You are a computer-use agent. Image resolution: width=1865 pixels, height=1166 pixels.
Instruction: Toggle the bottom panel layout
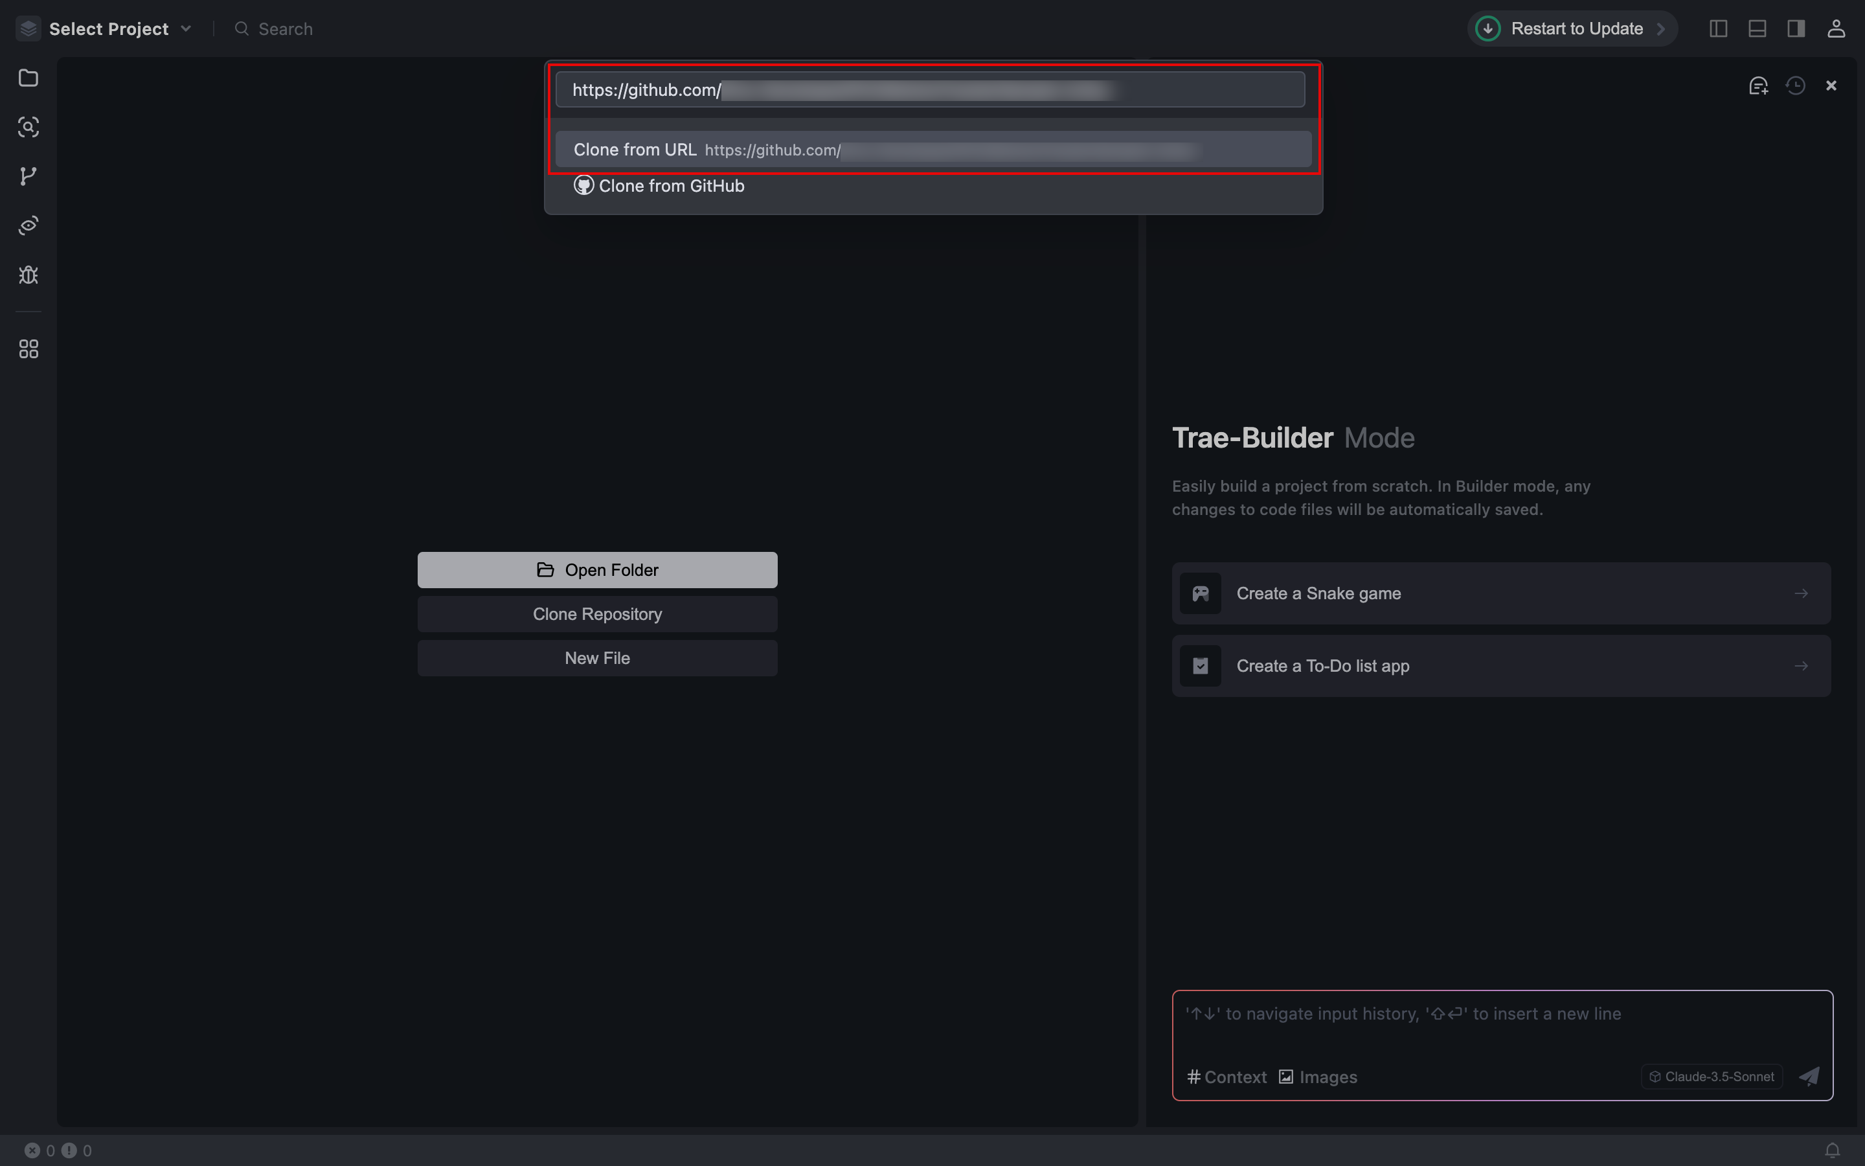point(1757,29)
